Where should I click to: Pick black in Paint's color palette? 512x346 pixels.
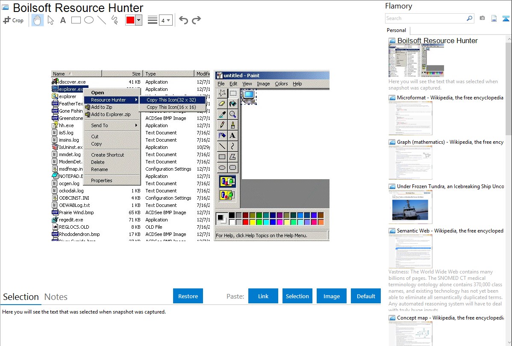click(232, 215)
